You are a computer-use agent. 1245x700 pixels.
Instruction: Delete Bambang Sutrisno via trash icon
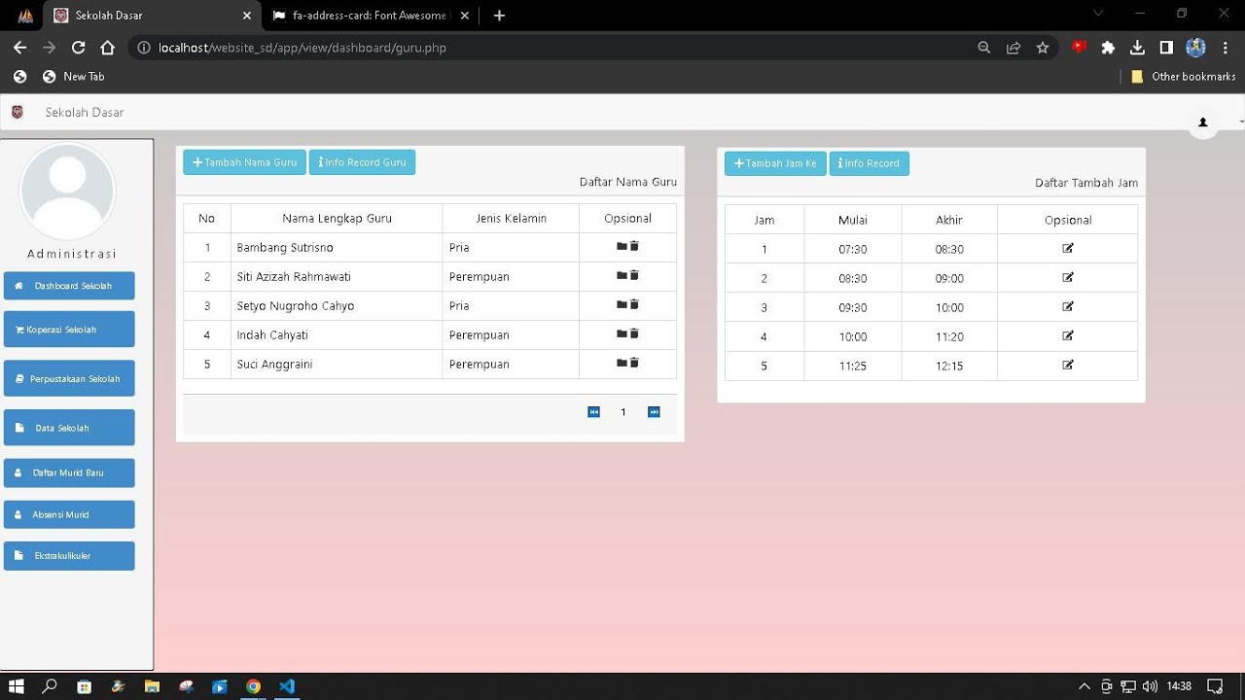point(634,247)
